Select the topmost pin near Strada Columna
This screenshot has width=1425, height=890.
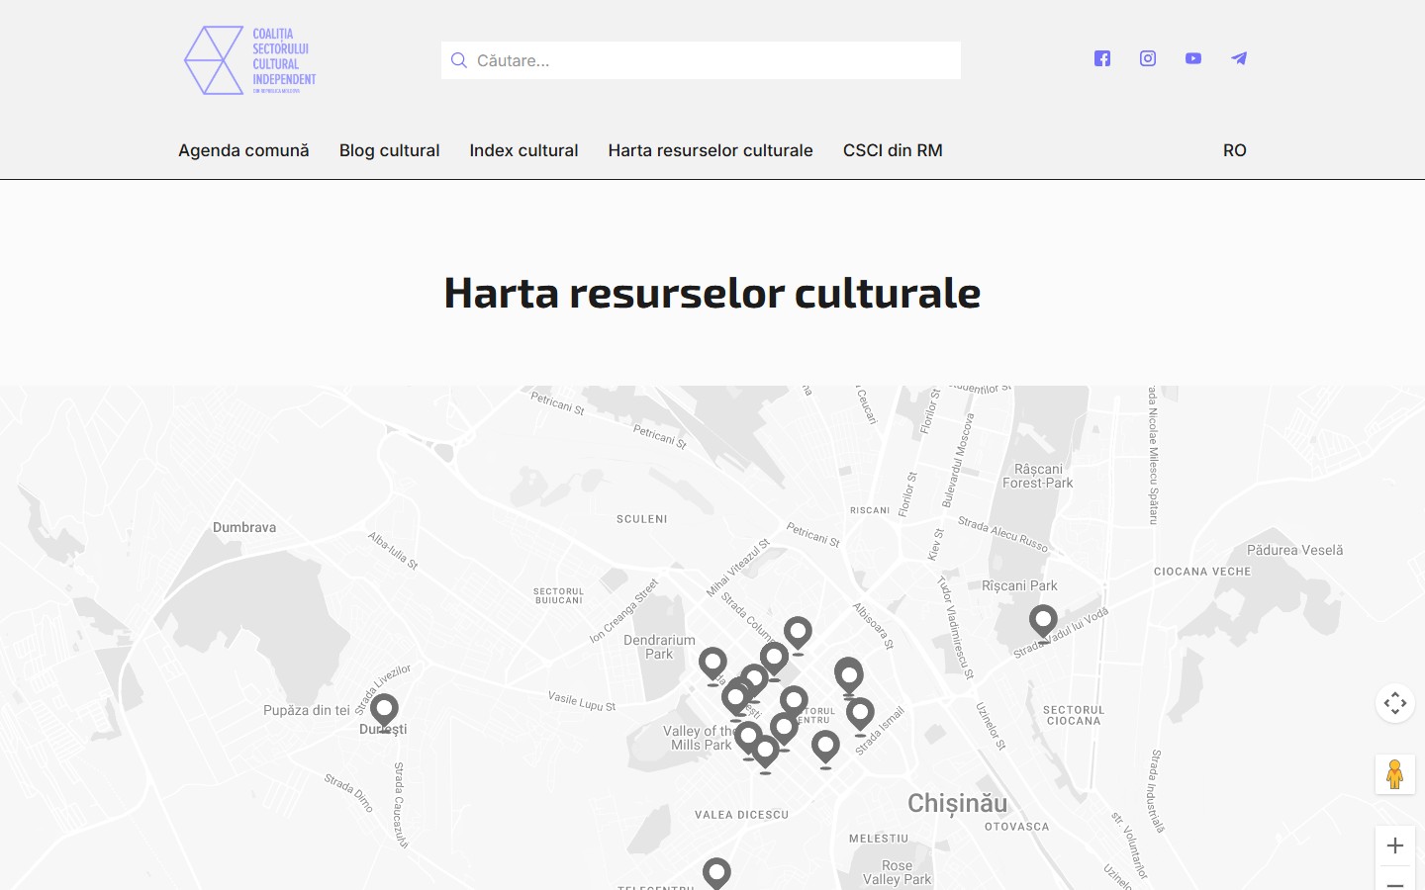798,634
